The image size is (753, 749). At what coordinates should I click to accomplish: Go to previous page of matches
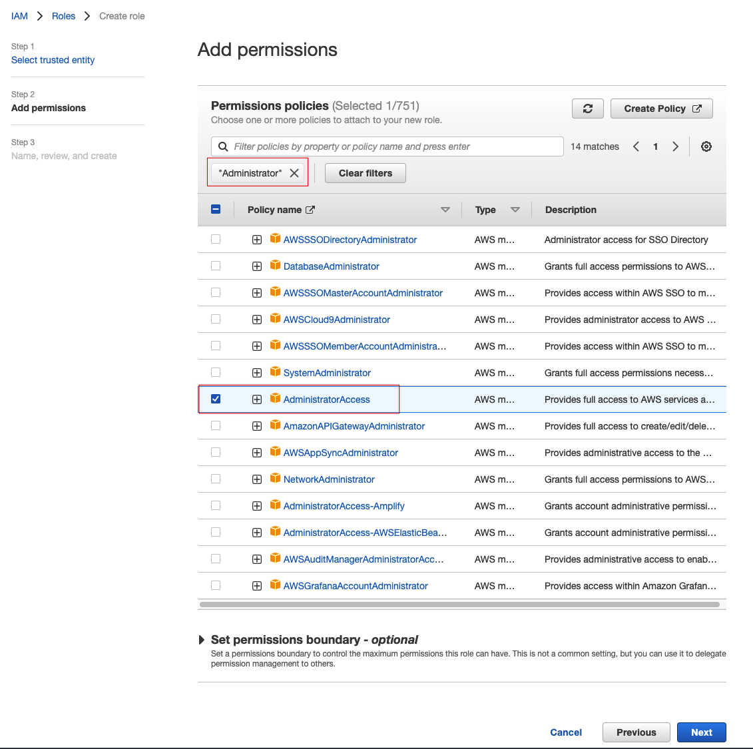pos(636,146)
